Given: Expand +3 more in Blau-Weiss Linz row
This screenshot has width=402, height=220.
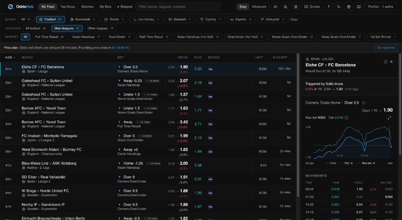Looking at the screenshot, I should coord(153,164).
